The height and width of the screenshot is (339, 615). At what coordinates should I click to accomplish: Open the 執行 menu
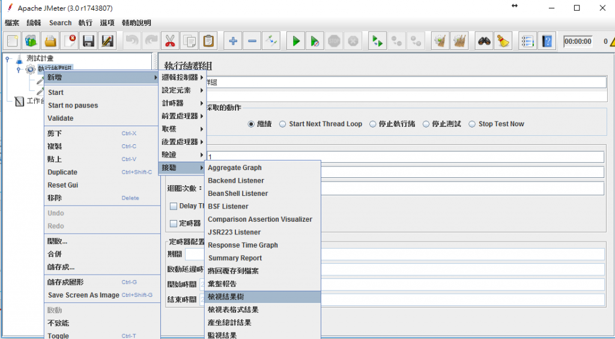[x=85, y=23]
